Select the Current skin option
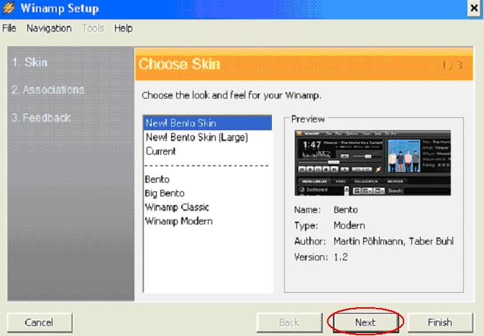 coord(208,151)
